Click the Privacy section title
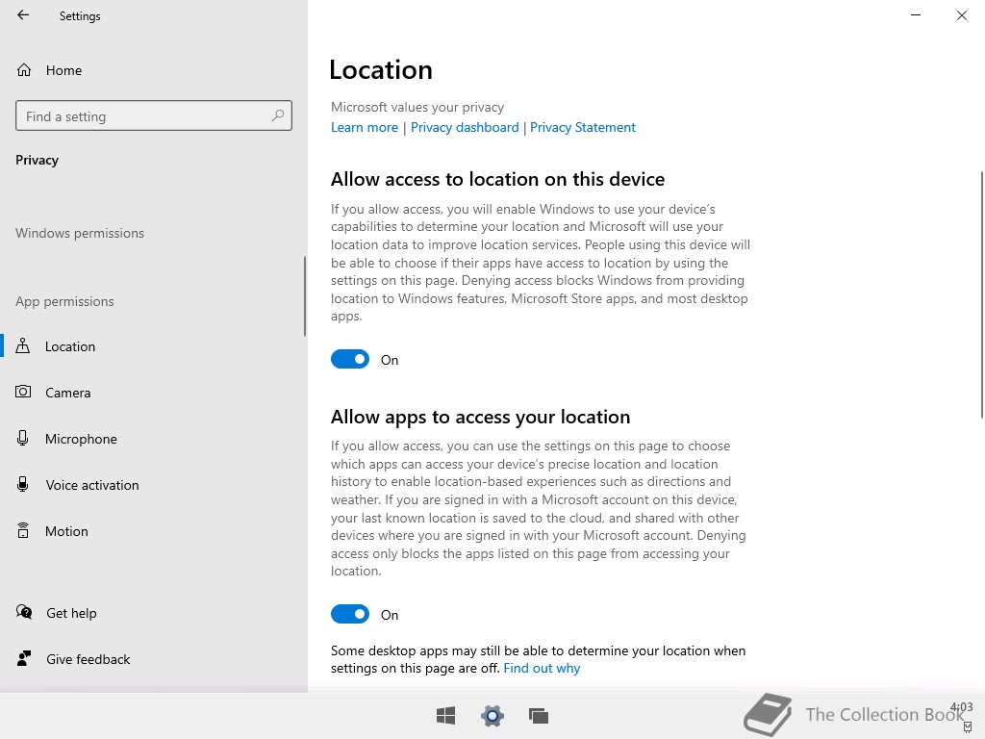 tap(38, 160)
